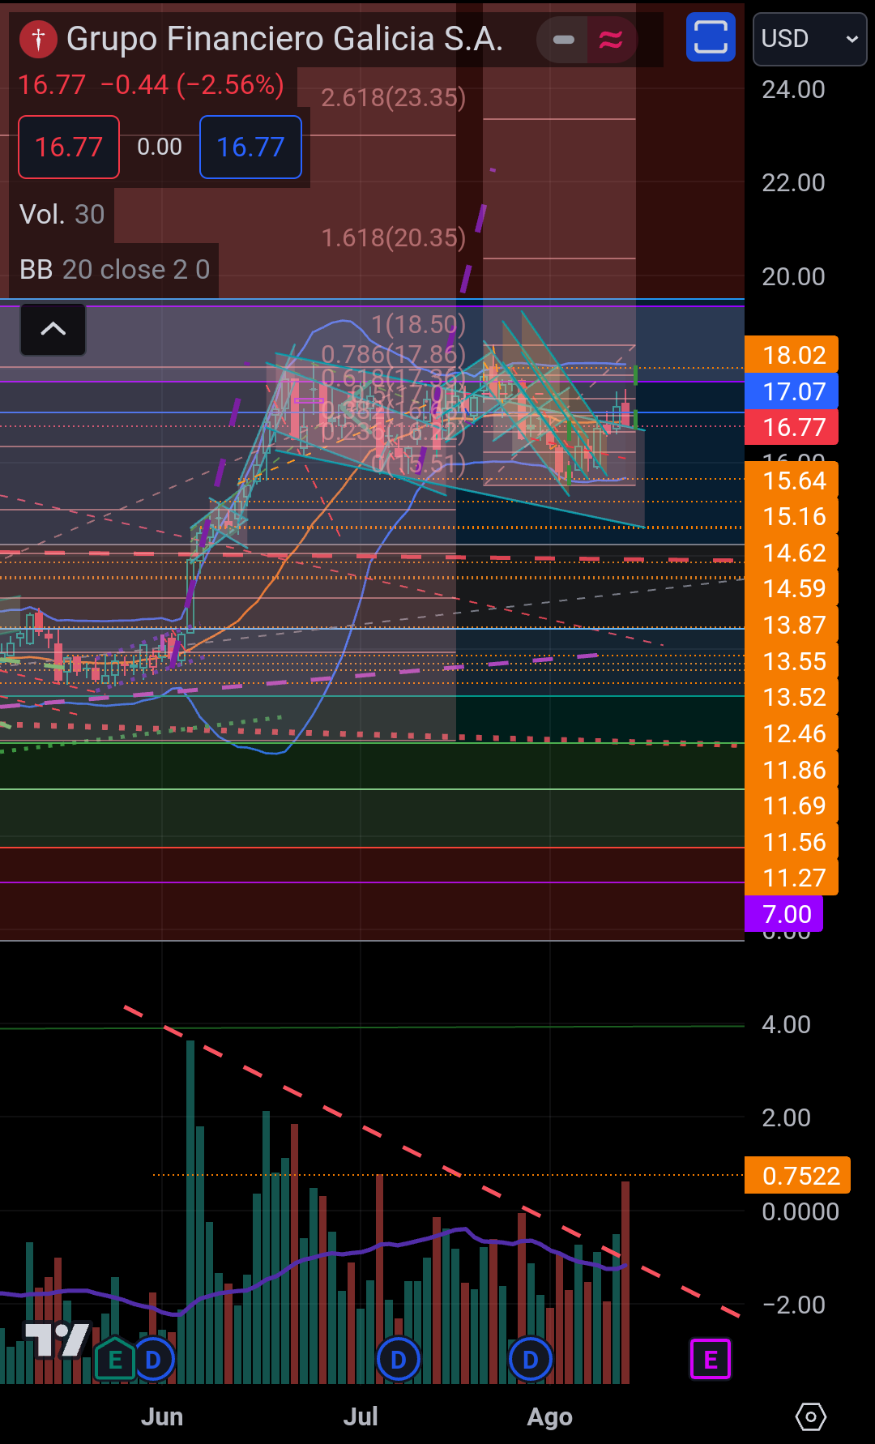This screenshot has height=1444, width=875.
Task: Collapse the indicator legend with chevron
Action: 53,329
